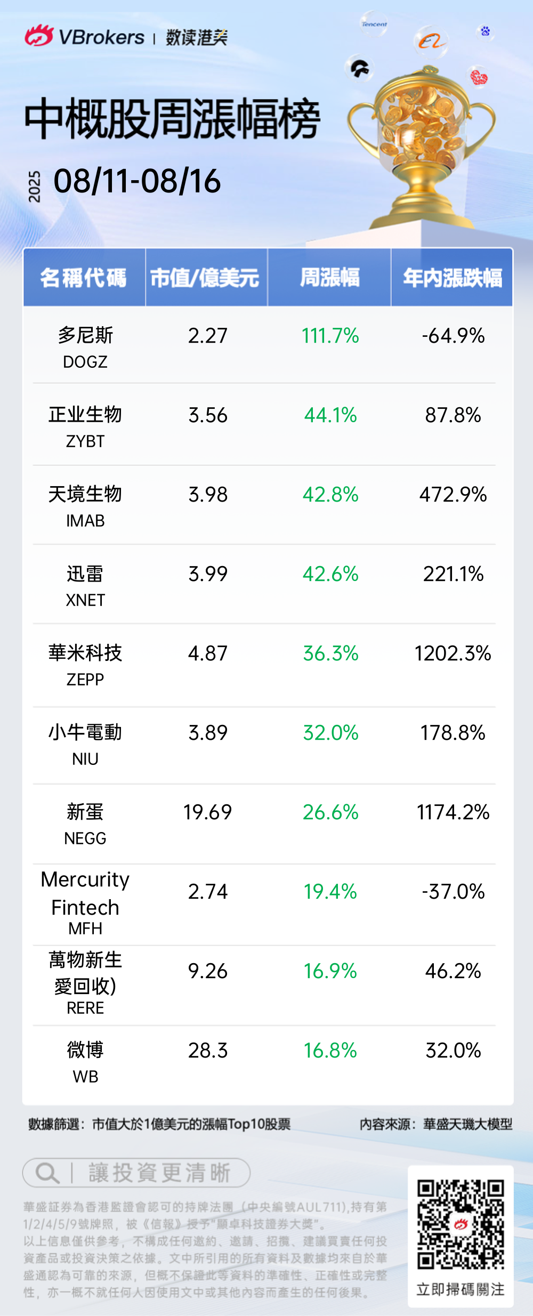This screenshot has height=1316, width=533.
Task: Select the 名稱代碼 column header
Action: [84, 278]
